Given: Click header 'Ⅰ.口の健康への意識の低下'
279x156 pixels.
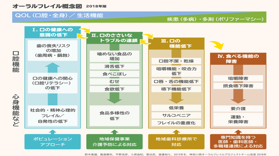Looking at the screenshot, I should 53,32.
